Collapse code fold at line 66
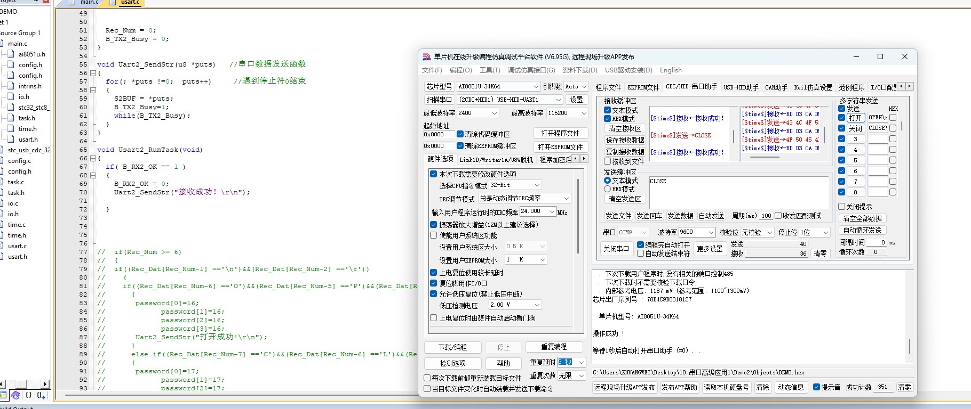The image size is (971, 409). tap(92, 158)
